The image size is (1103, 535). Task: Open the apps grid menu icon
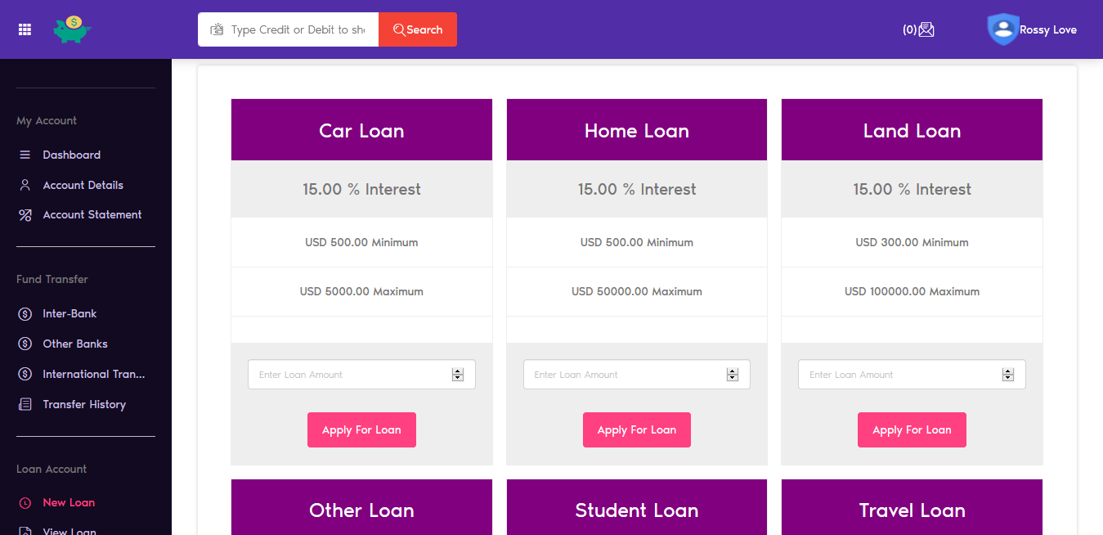coord(25,29)
